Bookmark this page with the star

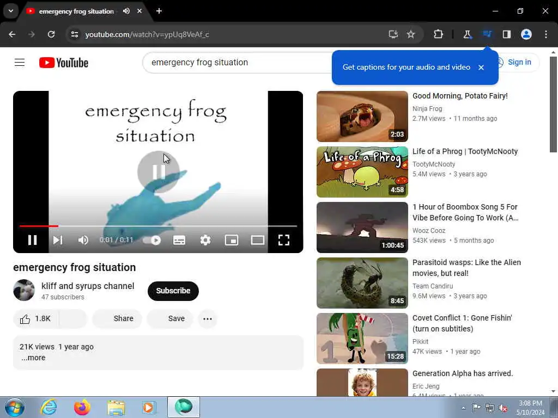coord(411,34)
